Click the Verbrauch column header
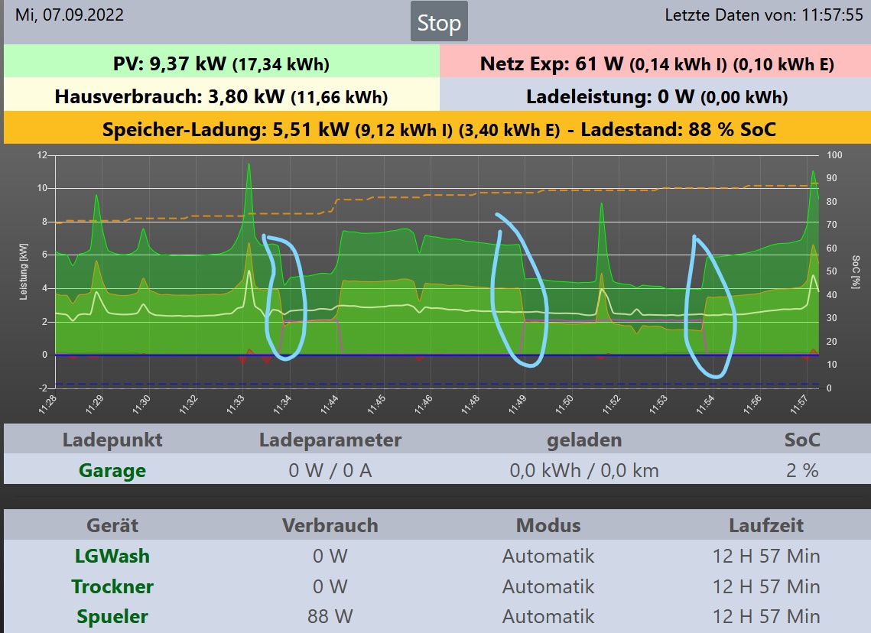The height and width of the screenshot is (633, 871). 330,525
